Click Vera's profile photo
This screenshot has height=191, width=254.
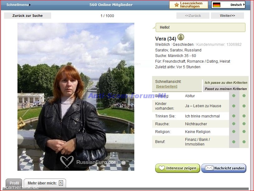click(x=76, y=97)
